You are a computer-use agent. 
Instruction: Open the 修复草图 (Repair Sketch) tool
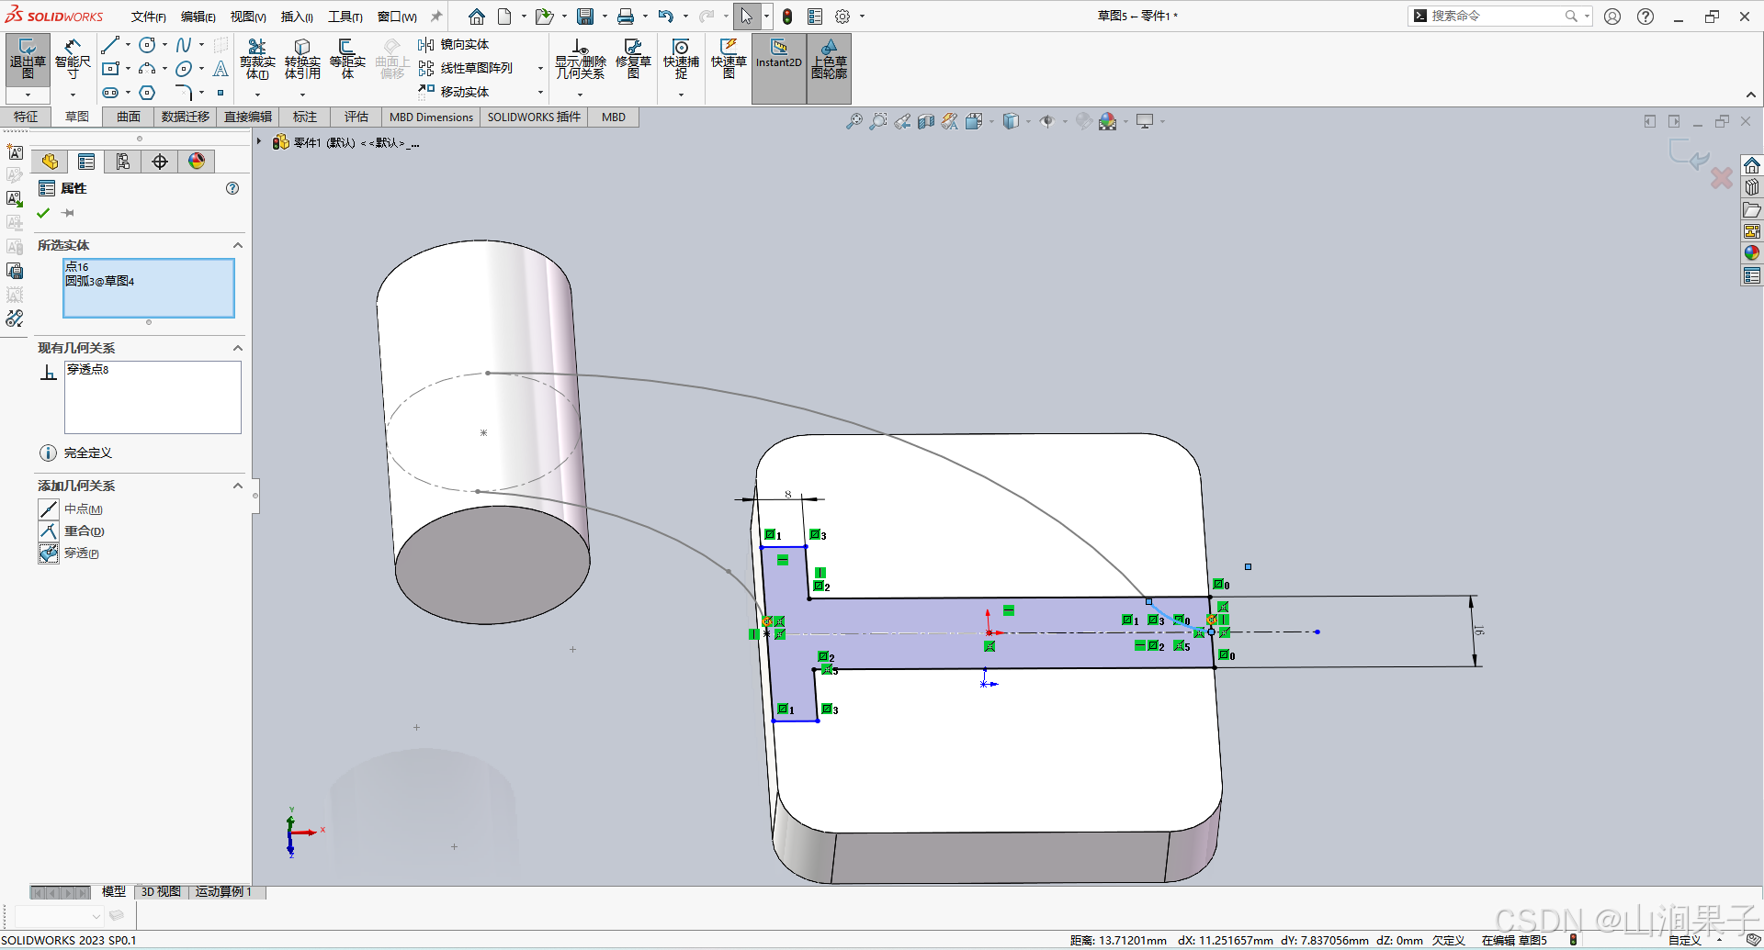[x=633, y=58]
